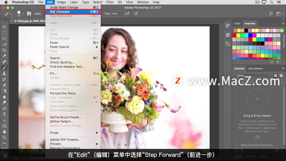286x161 pixels.
Task: Select the Gradient tool
Action: 4,91
